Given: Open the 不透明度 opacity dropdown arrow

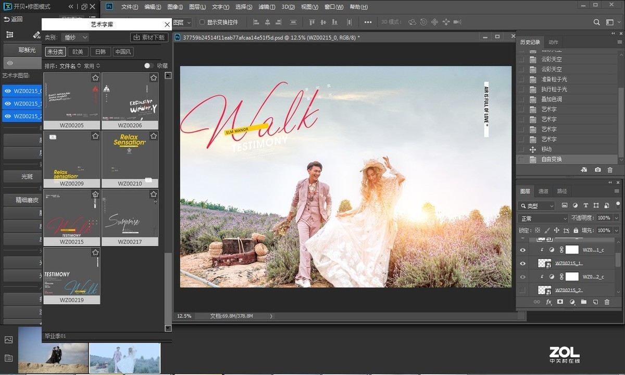Looking at the screenshot, I should (x=616, y=218).
